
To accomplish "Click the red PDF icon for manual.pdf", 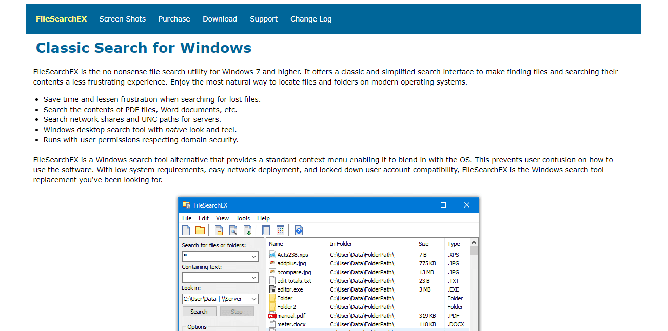I will click(x=272, y=316).
